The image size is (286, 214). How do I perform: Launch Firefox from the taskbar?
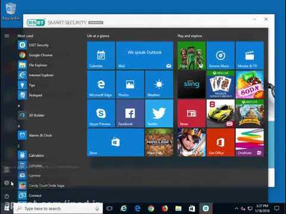pos(164,209)
